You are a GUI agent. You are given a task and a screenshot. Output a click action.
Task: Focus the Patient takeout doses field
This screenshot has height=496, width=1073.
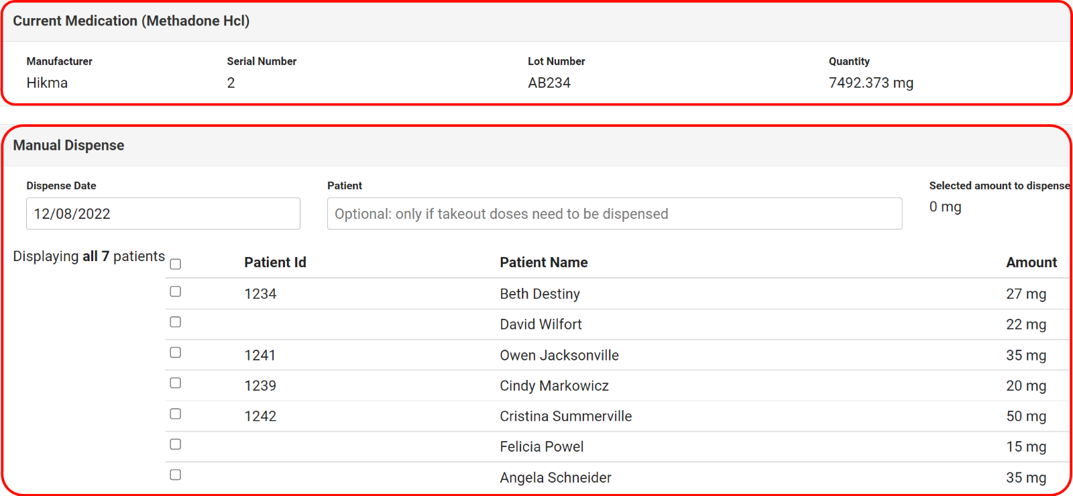point(614,213)
